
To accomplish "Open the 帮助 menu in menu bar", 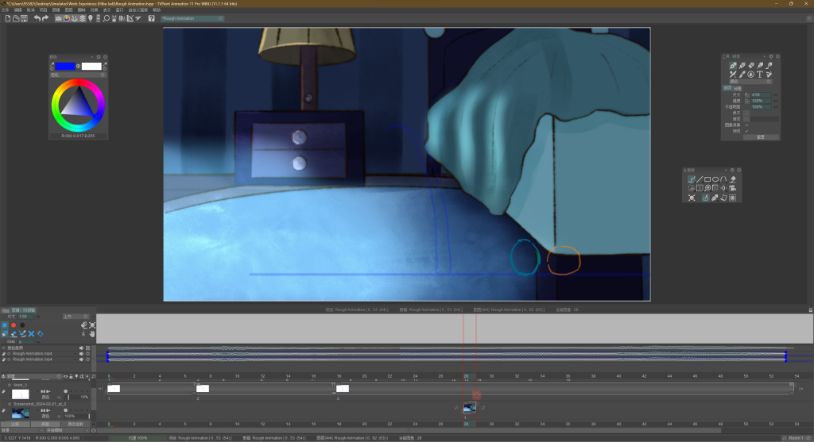I will [156, 10].
